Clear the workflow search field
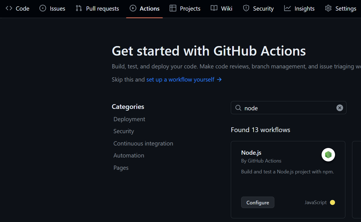 339,108
